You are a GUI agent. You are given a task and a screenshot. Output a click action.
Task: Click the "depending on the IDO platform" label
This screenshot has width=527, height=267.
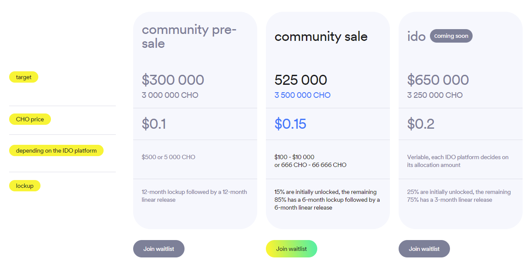(56, 150)
